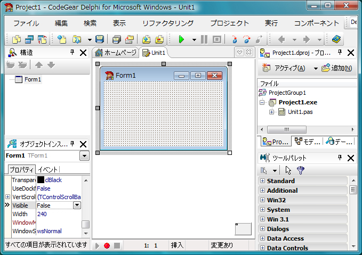Select the arrow pointer in Tool Palette
Screen dimensions: 362x255
(288, 170)
